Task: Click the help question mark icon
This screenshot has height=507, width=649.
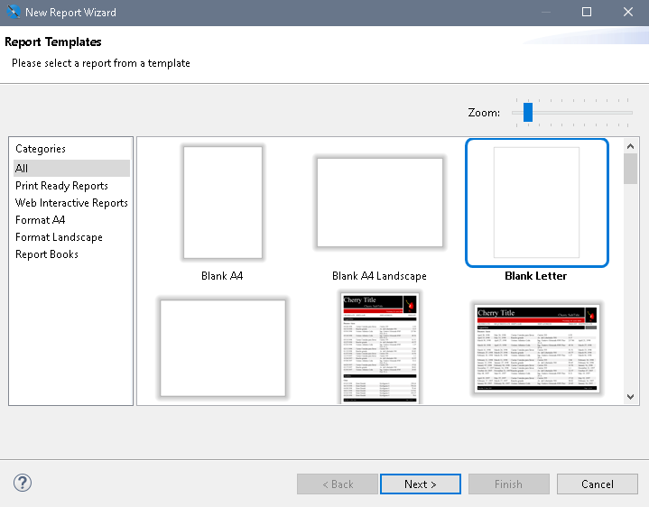Action: click(23, 483)
